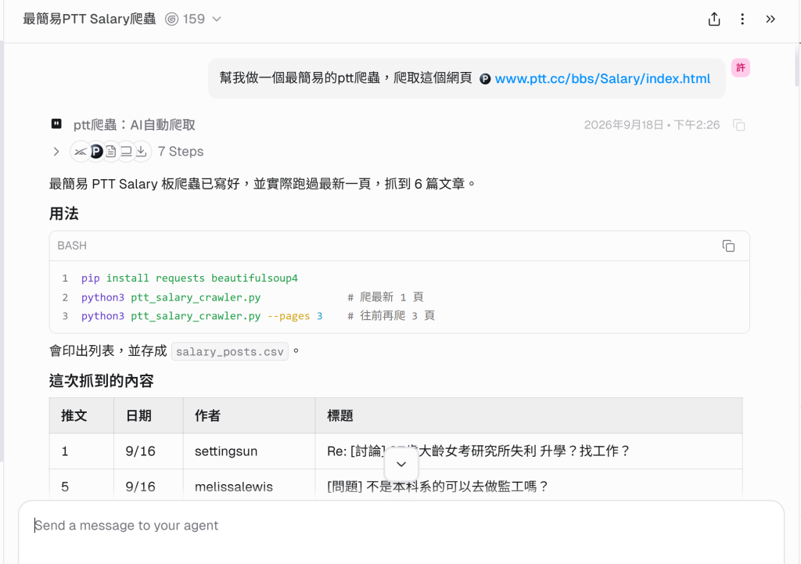The width and height of the screenshot is (801, 564).
Task: Click the first step icon with crossed lines
Action: click(x=81, y=152)
